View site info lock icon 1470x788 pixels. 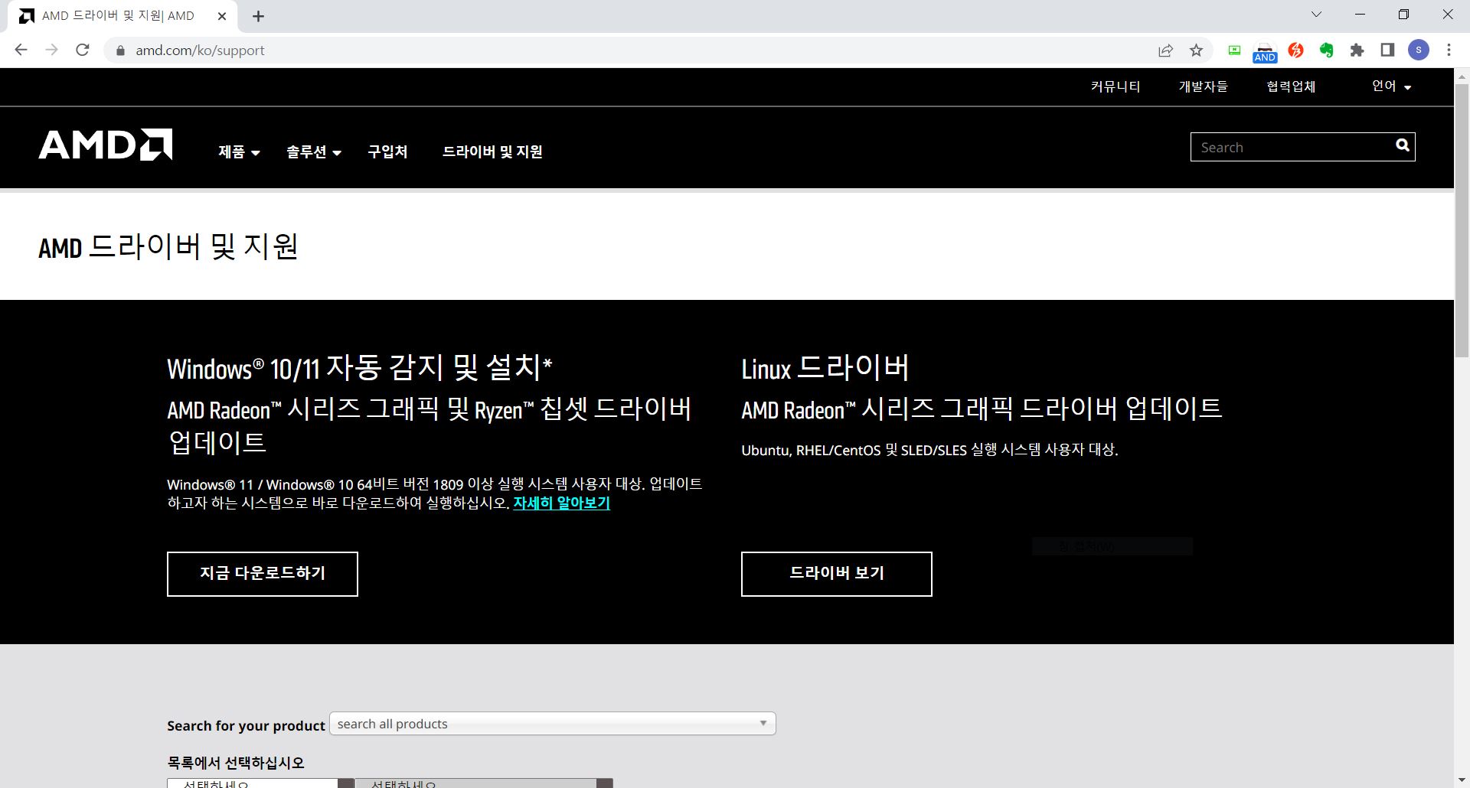(120, 50)
